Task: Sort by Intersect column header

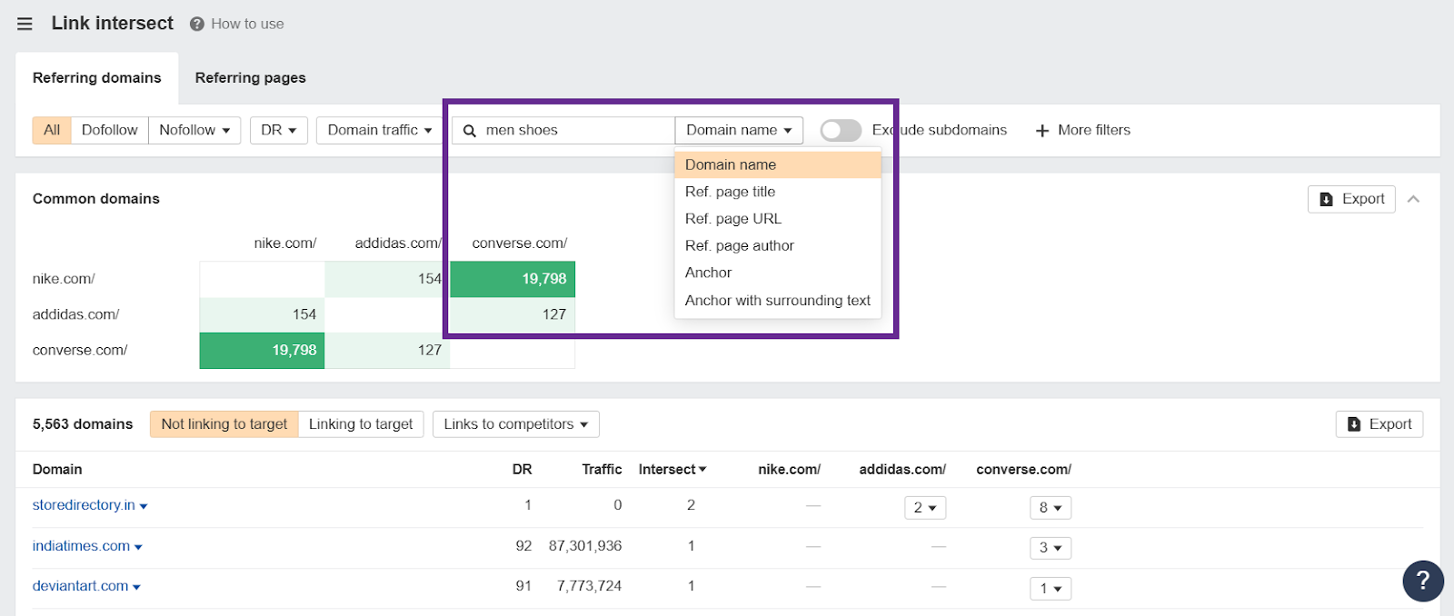Action: [672, 470]
